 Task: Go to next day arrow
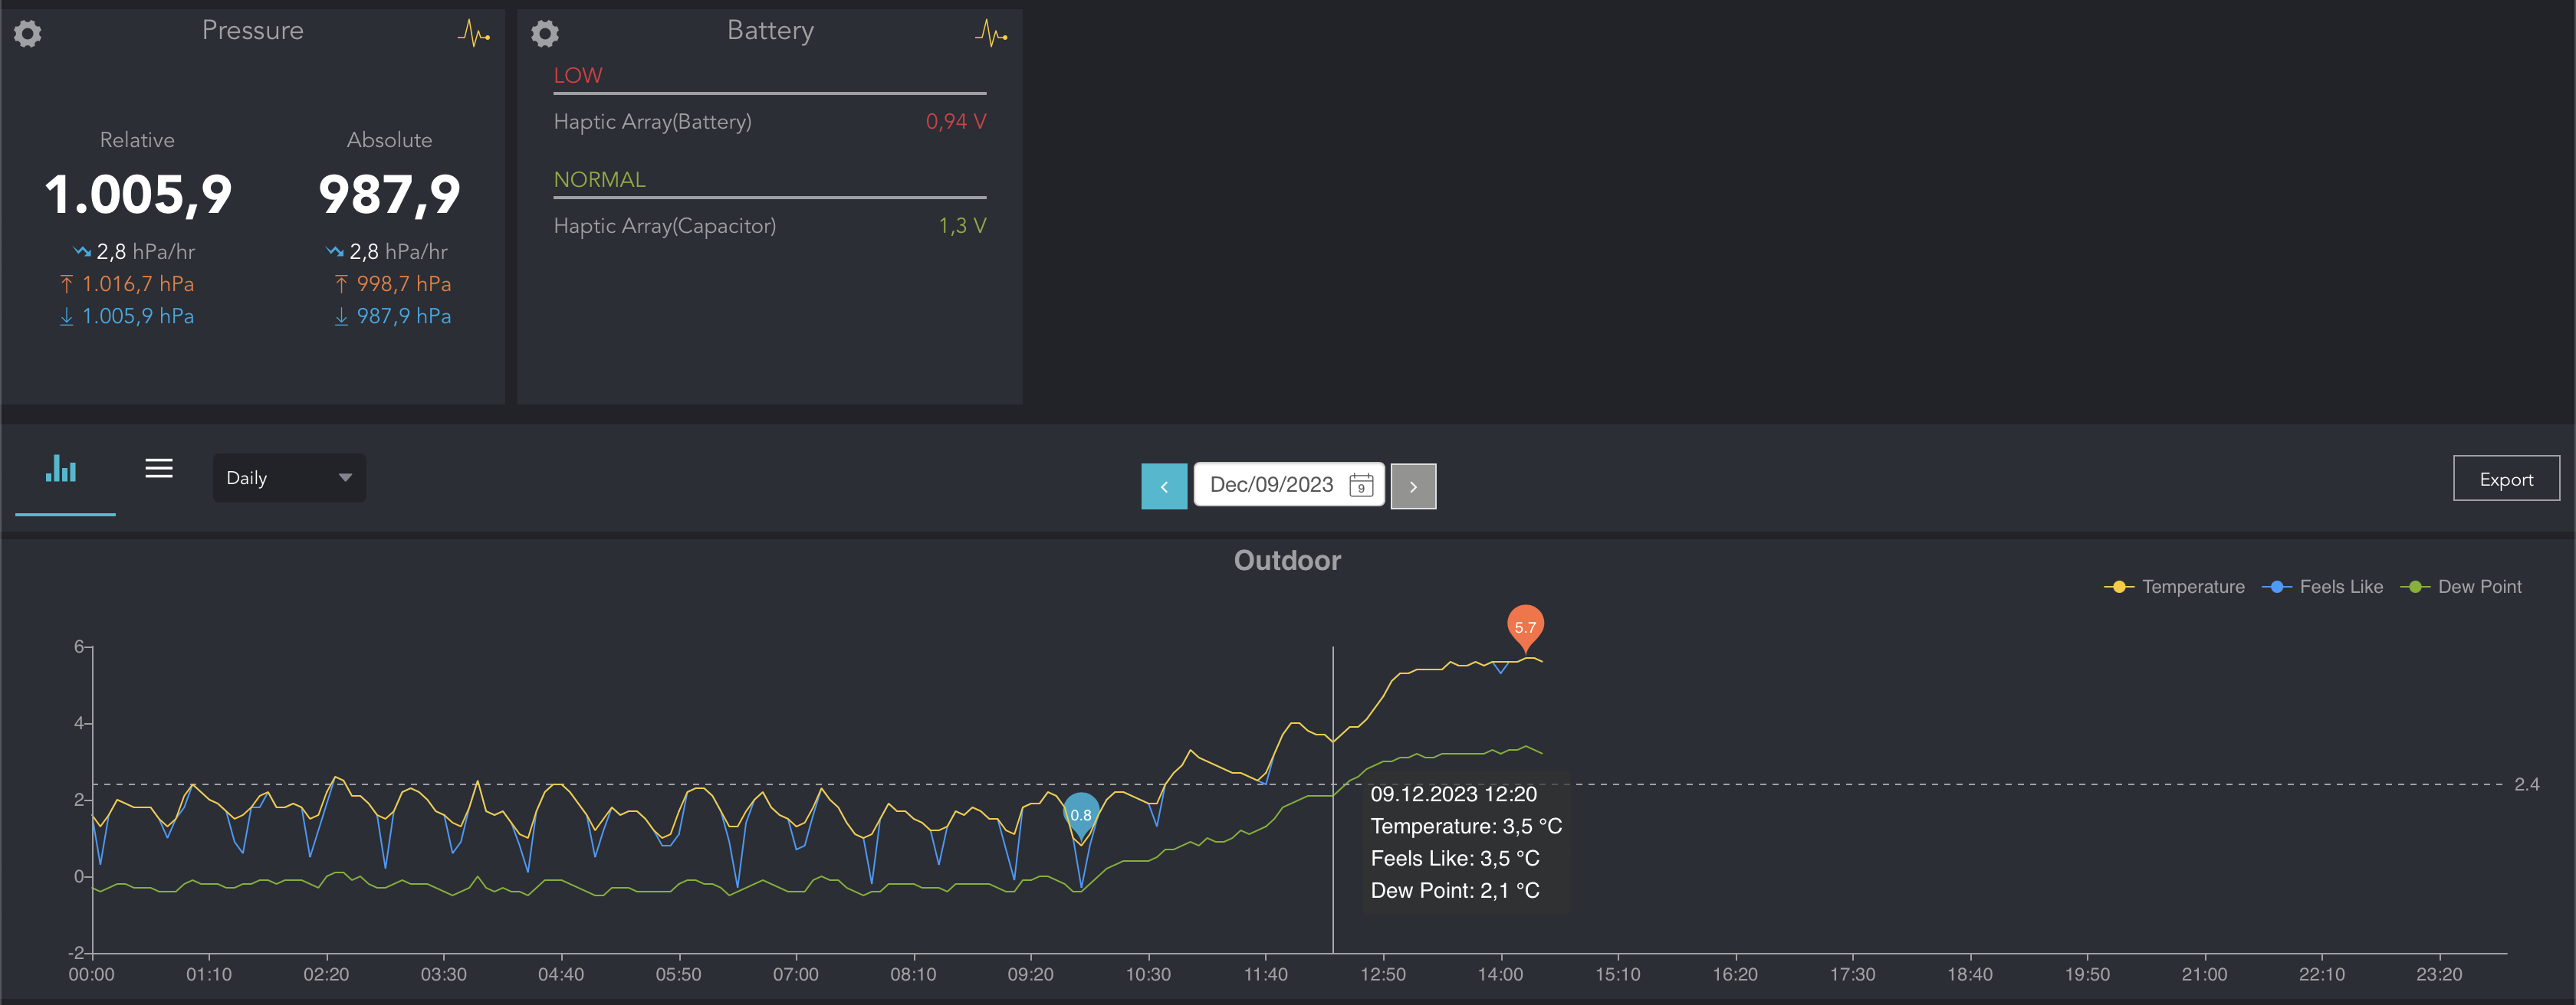pos(1413,486)
